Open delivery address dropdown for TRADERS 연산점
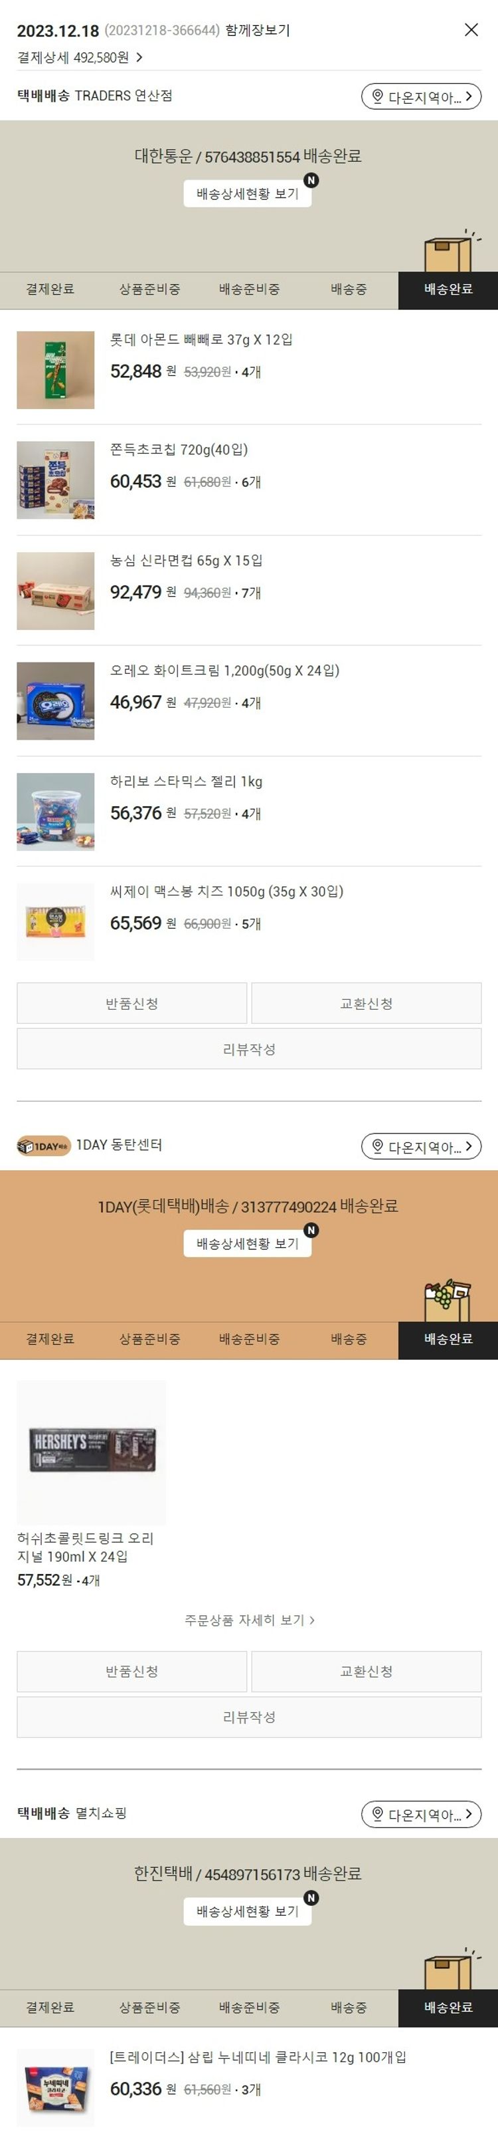Image resolution: width=498 pixels, height=2138 pixels. pos(421,96)
